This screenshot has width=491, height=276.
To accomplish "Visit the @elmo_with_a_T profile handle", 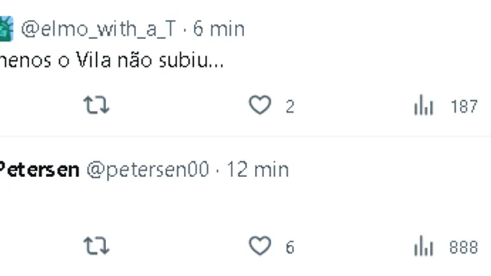I will click(99, 29).
